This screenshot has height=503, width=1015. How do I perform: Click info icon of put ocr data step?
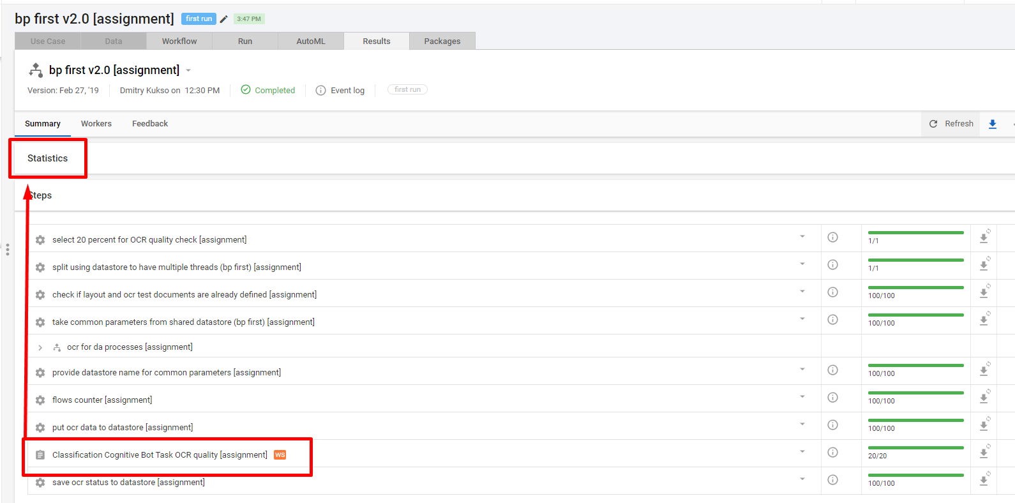[833, 425]
